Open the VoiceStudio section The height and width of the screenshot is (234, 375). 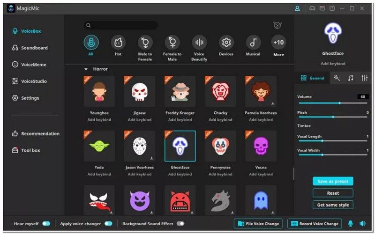(30, 81)
